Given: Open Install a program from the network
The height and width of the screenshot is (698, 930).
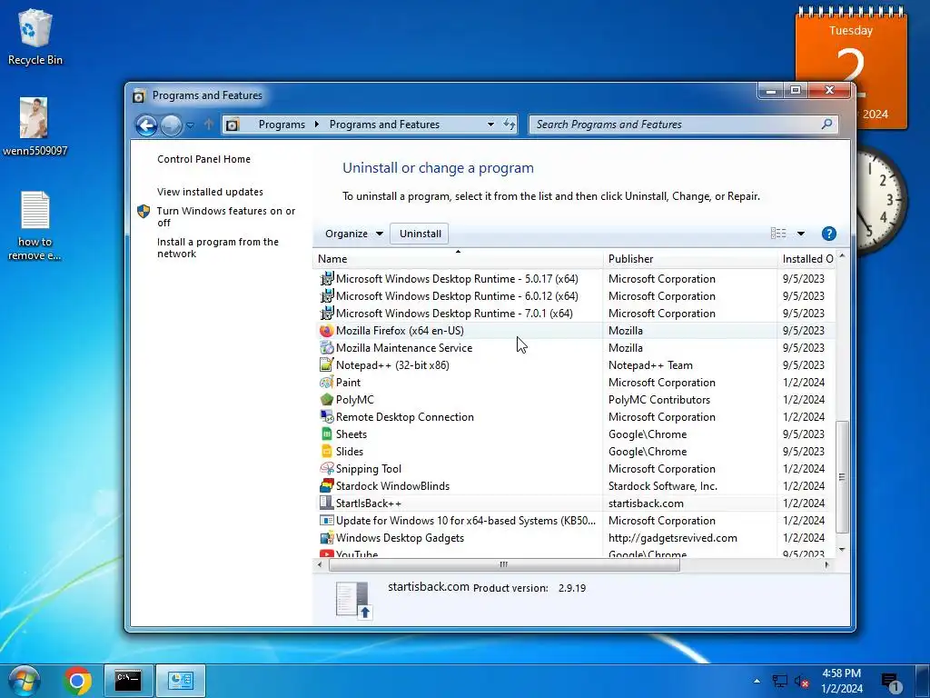Looking at the screenshot, I should point(217,247).
